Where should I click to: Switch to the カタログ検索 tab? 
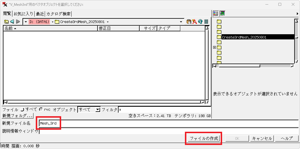(58, 14)
